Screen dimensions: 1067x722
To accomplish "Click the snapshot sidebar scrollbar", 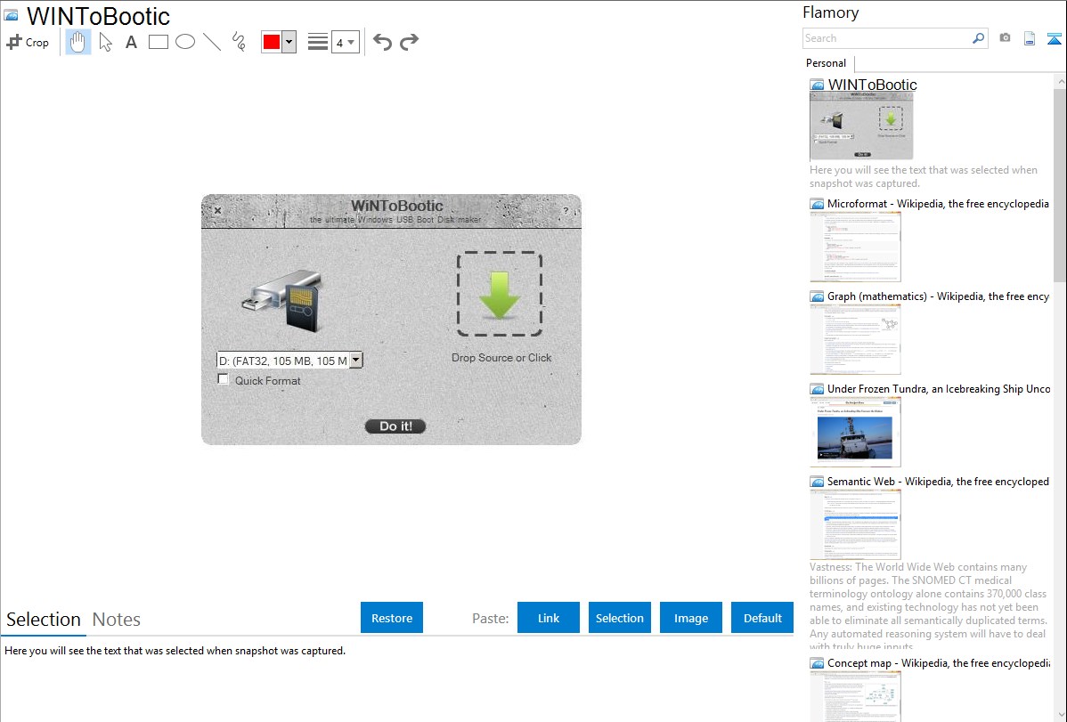I will click(x=1060, y=183).
